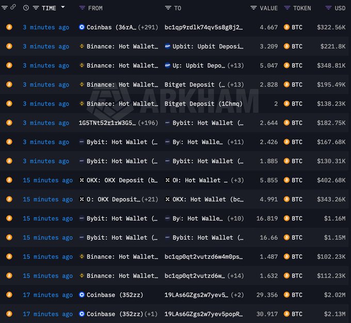The width and height of the screenshot is (351, 323).
Task: Click the chain filter icon in header
Action: (x=4, y=8)
